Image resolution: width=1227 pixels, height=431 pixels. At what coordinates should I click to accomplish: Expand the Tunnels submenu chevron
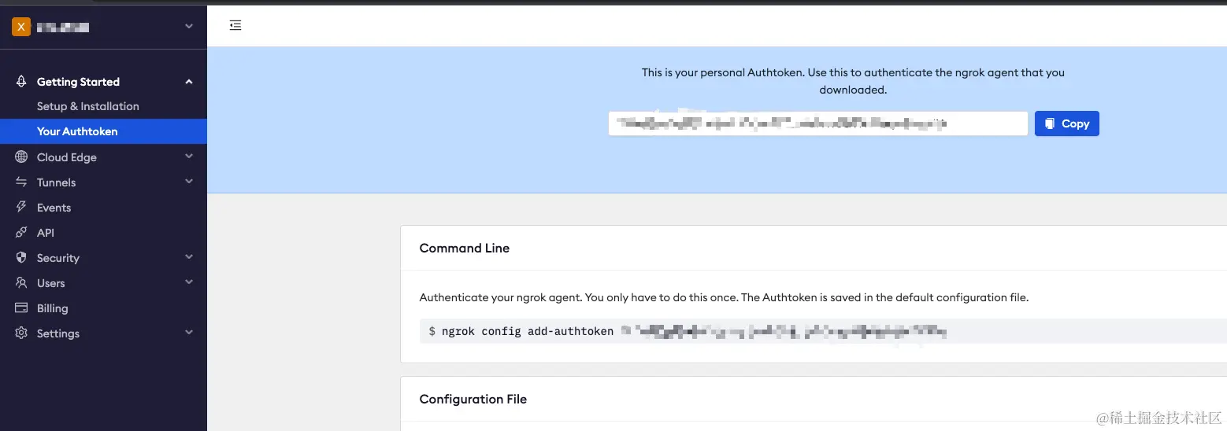(189, 182)
